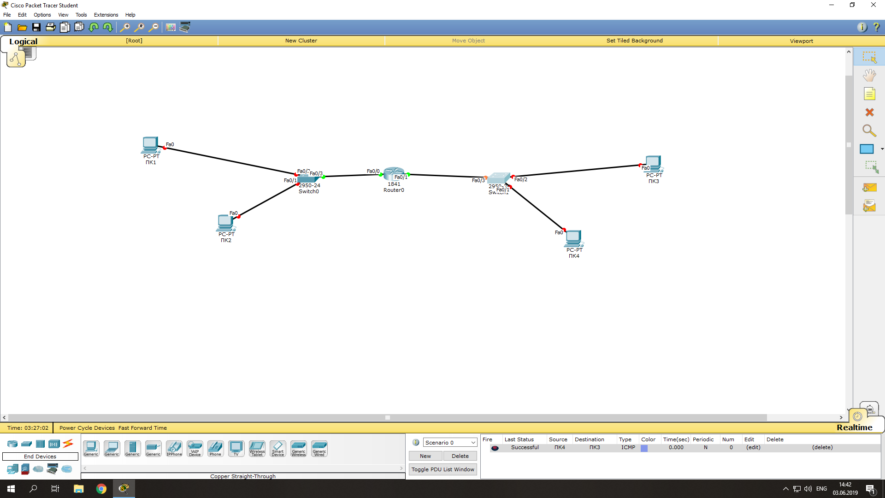Select the Resize Shape tool

(x=871, y=167)
